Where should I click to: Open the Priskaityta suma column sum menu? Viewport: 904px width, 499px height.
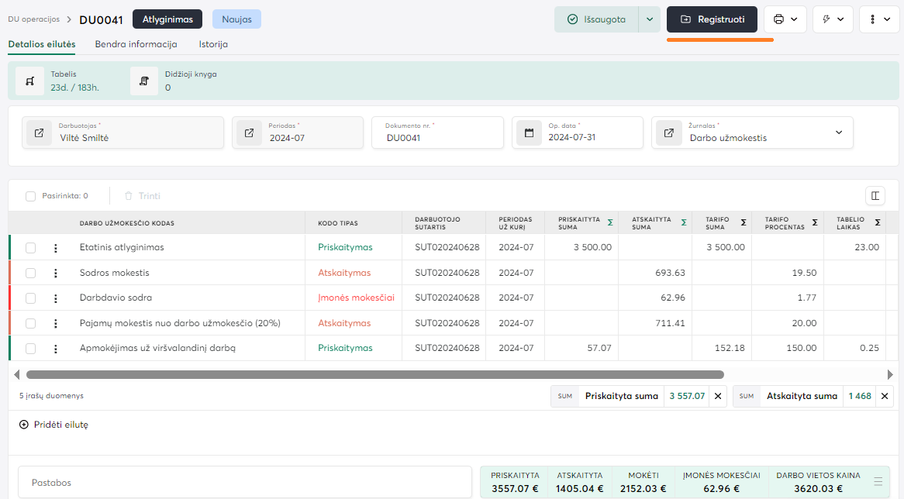(610, 222)
